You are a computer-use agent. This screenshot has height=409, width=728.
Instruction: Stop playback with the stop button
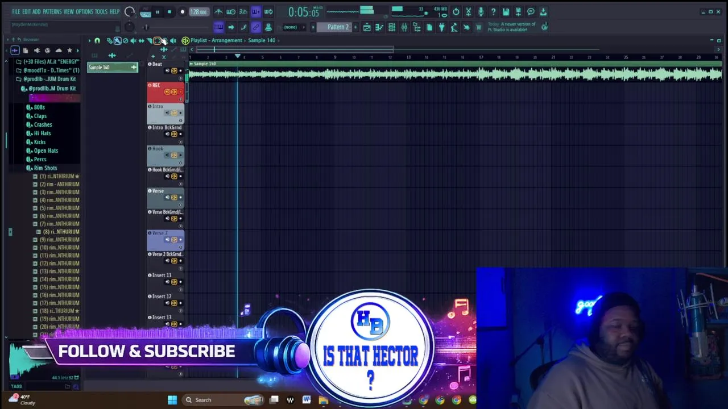tap(169, 12)
